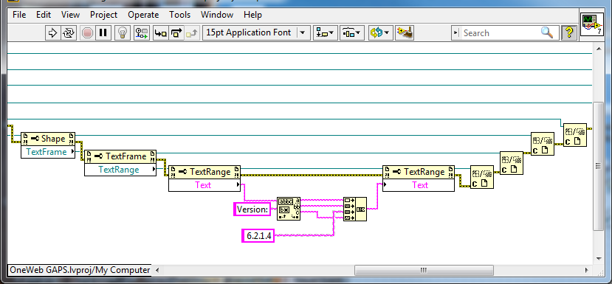Click the VI icon in top-right corner

pyautogui.click(x=592, y=24)
